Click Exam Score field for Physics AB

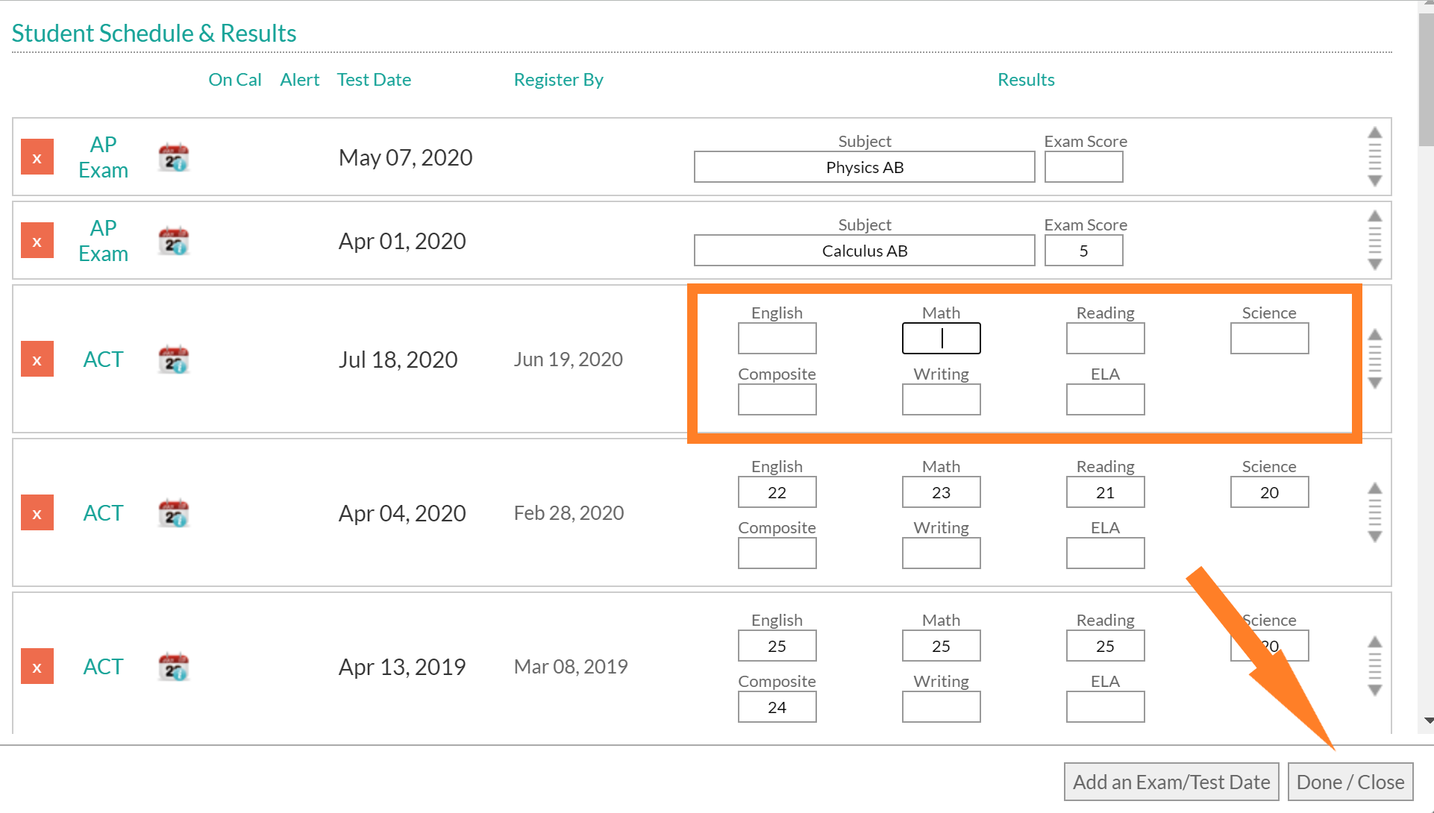1083,167
